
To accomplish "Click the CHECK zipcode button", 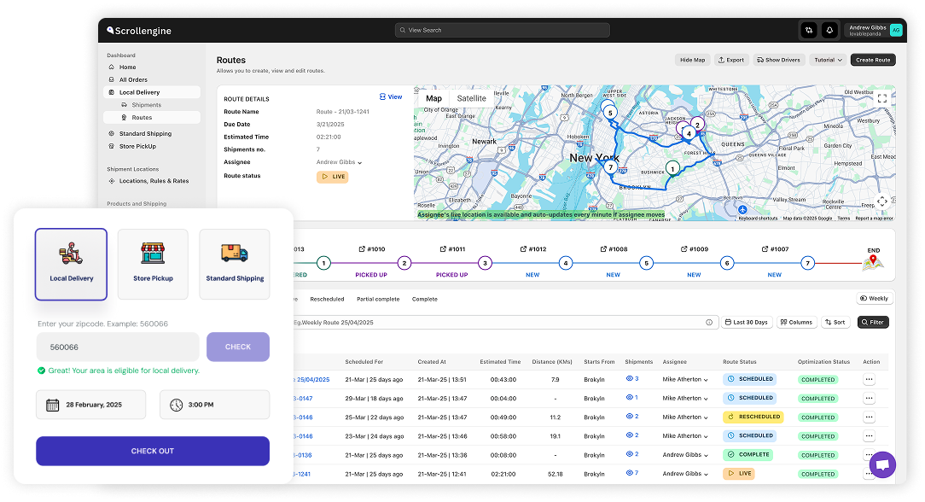I will pyautogui.click(x=238, y=347).
